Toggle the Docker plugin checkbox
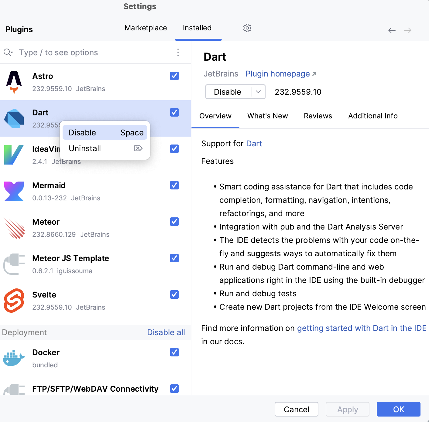Image resolution: width=429 pixels, height=422 pixels. coord(174,352)
